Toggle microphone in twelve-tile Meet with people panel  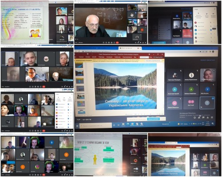pos(30,131)
